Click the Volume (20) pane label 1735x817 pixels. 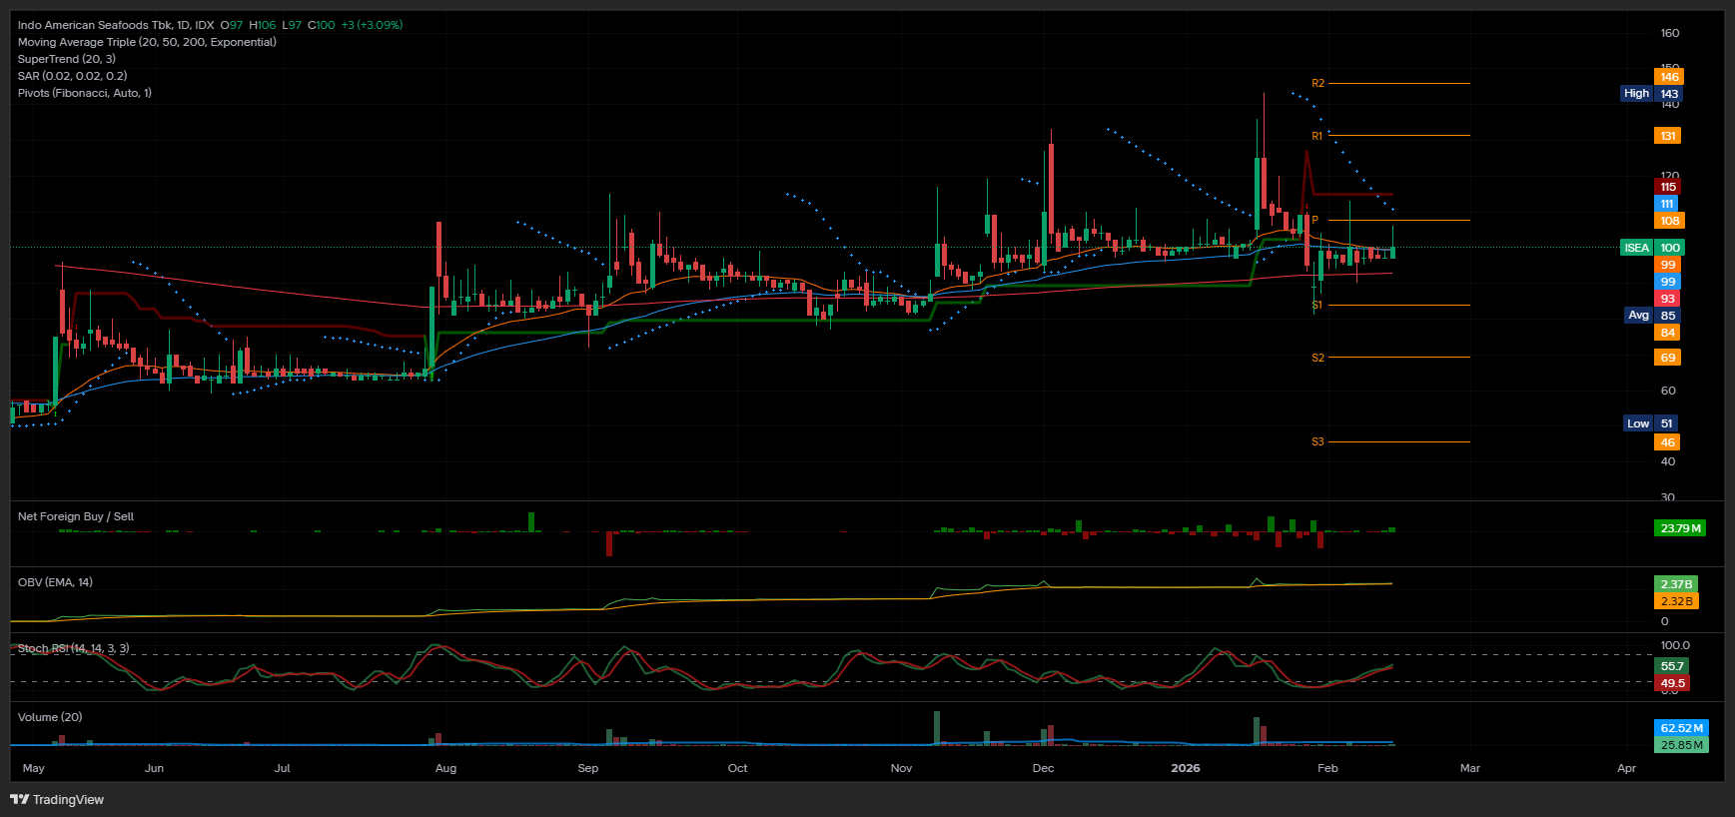50,717
